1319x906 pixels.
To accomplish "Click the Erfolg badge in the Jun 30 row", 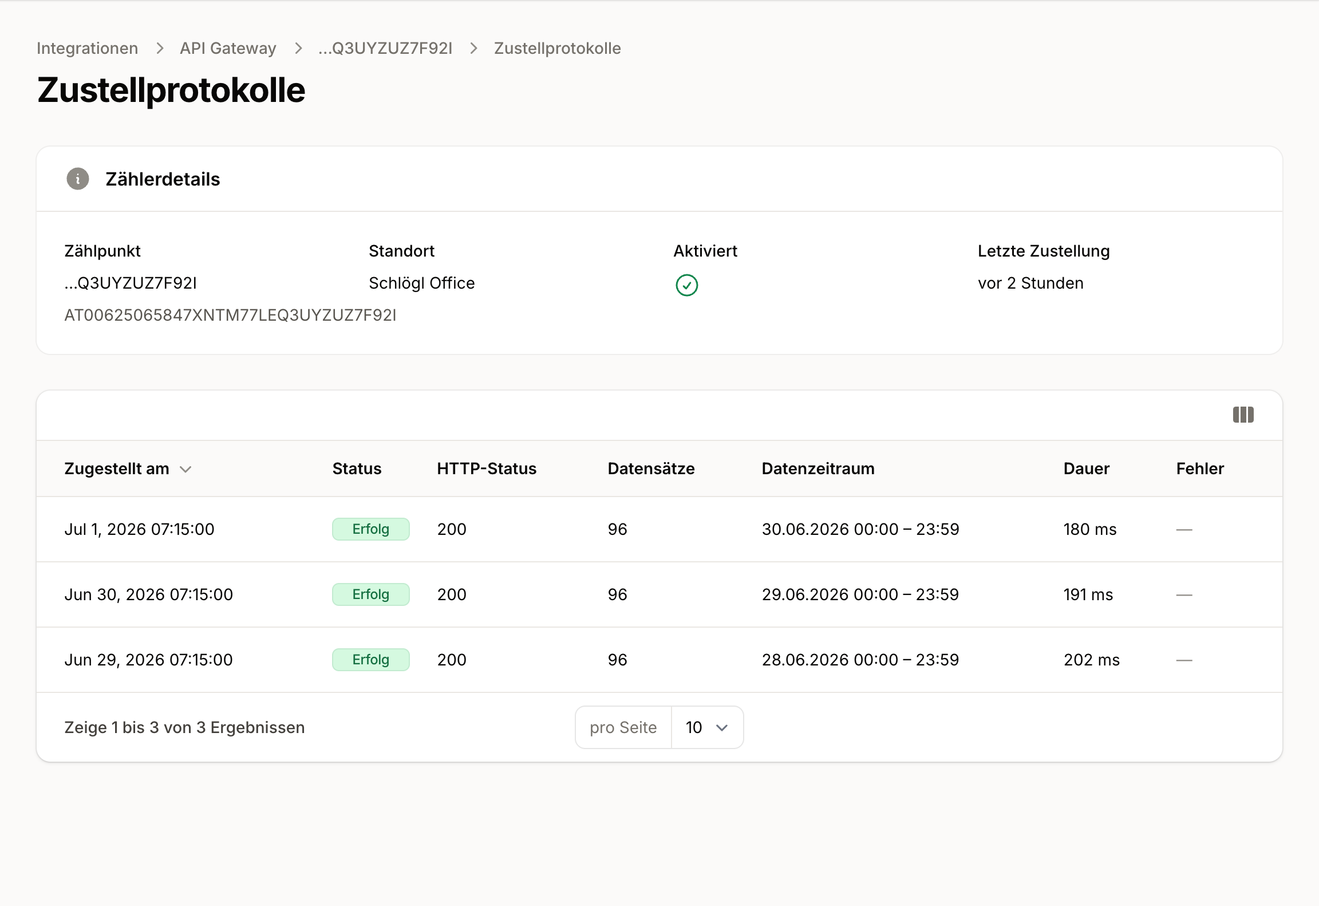I will point(371,594).
